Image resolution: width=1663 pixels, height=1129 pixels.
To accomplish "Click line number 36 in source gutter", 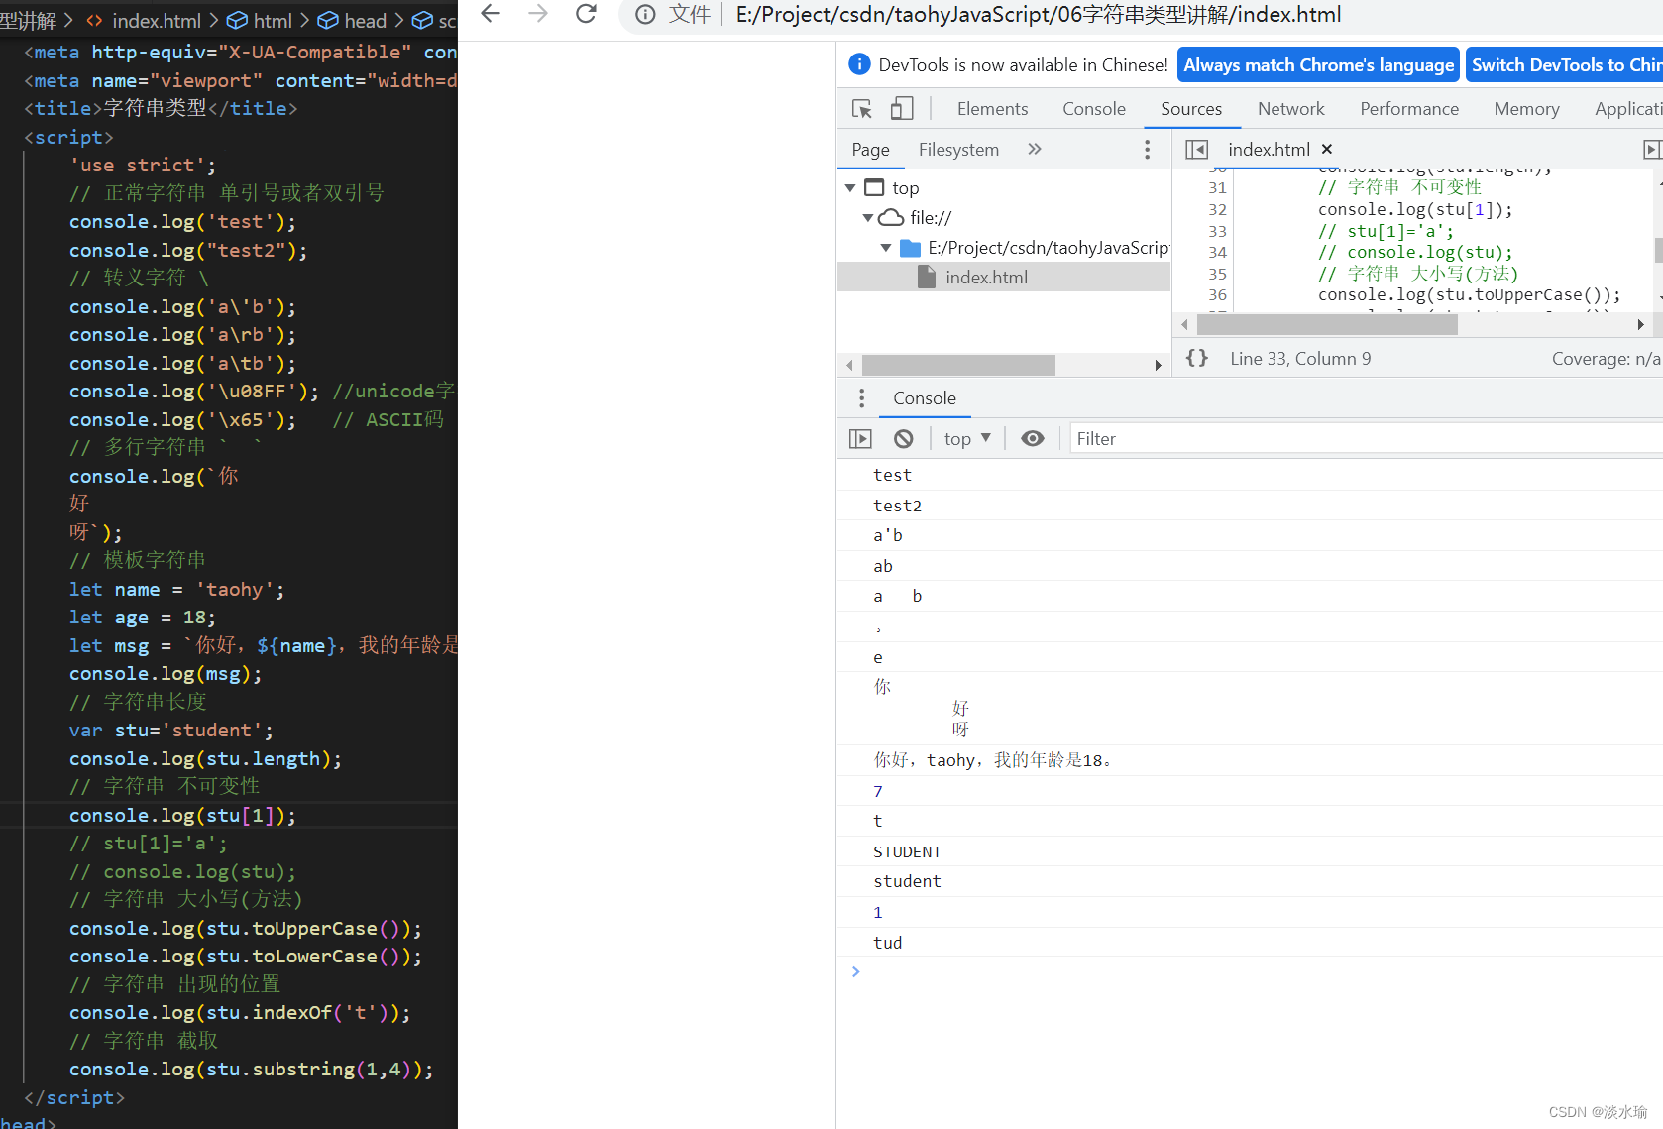I will [1217, 295].
